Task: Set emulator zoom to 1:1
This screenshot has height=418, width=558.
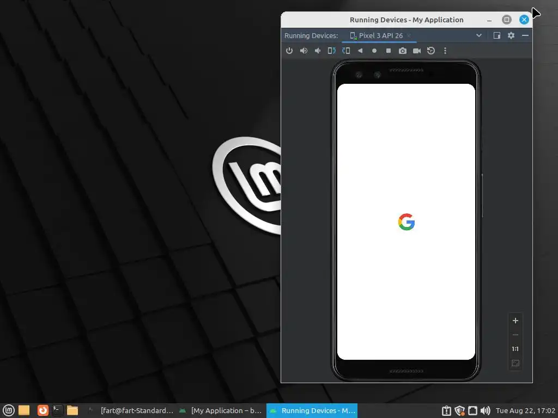Action: point(515,349)
